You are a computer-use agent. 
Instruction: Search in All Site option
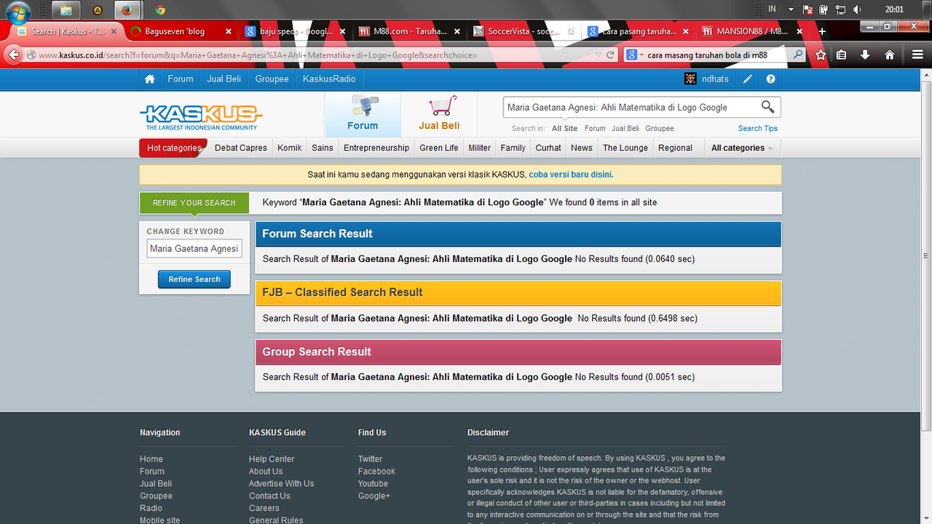tap(565, 128)
